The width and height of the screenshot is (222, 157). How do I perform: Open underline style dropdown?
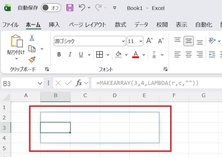click(x=89, y=55)
